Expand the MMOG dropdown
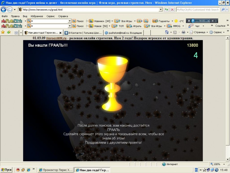The width and height of the screenshot is (230, 173). (183, 26)
